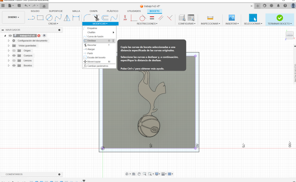Apply the Coincident constraint icon
The width and height of the screenshot is (296, 182).
[x=125, y=18]
